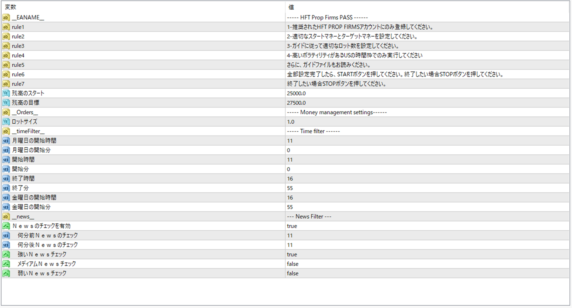
Task: Click the string icon beside __EANAME__
Action: tap(6, 18)
